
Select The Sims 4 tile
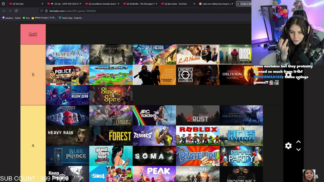111,174
